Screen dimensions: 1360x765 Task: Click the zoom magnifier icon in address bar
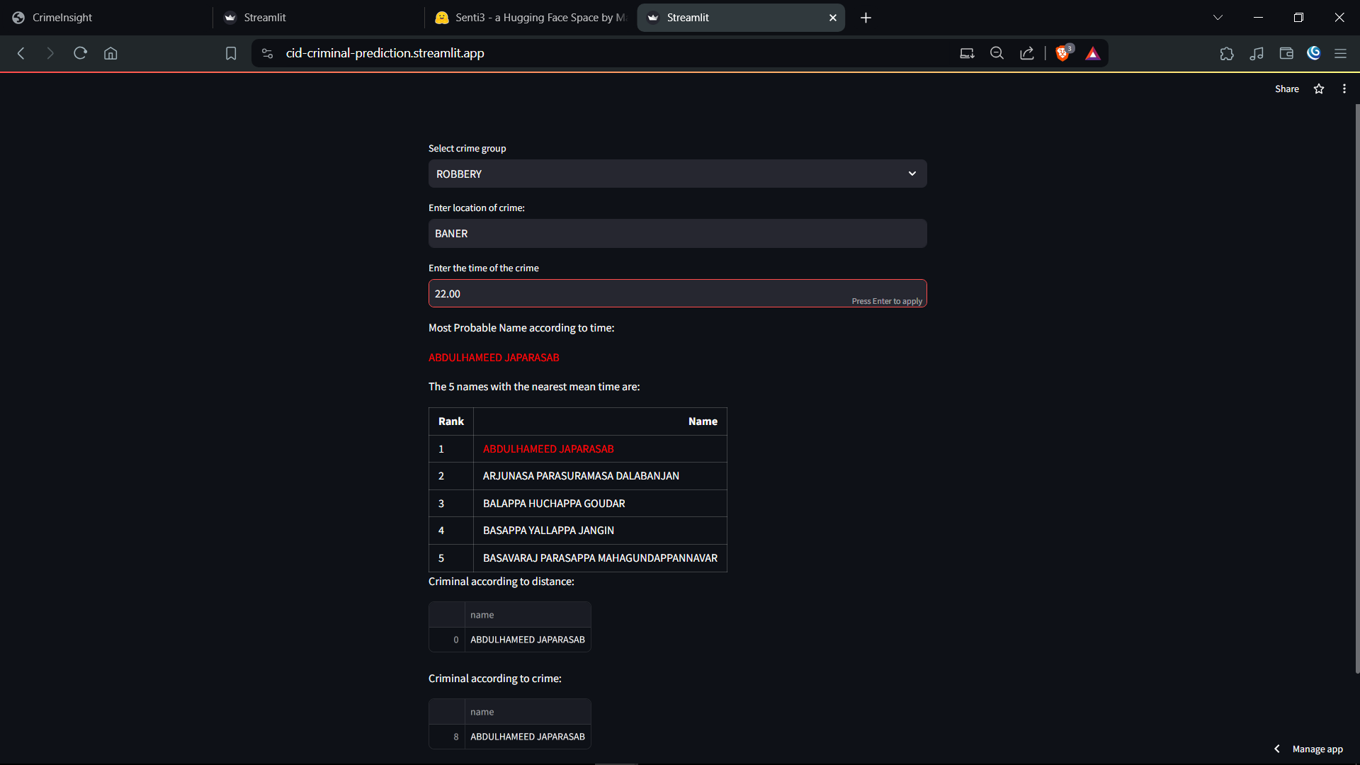997,53
